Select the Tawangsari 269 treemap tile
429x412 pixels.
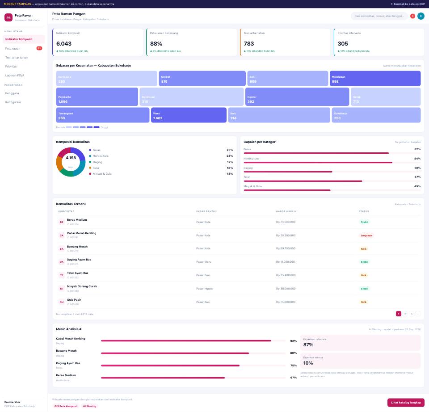103,115
